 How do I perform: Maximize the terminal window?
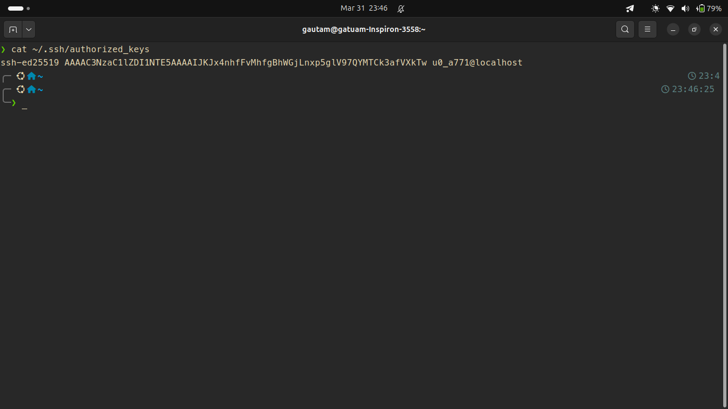(694, 30)
